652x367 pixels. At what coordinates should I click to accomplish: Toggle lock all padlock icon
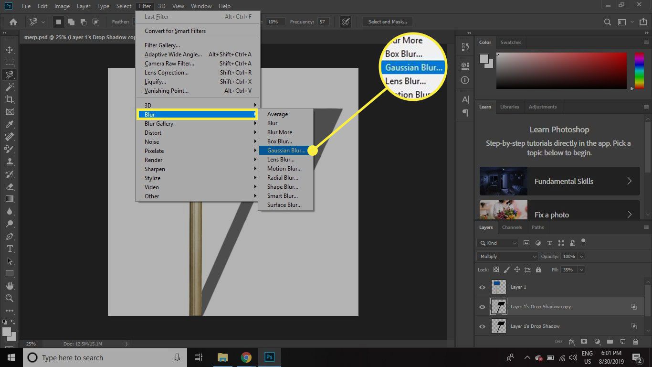point(538,270)
